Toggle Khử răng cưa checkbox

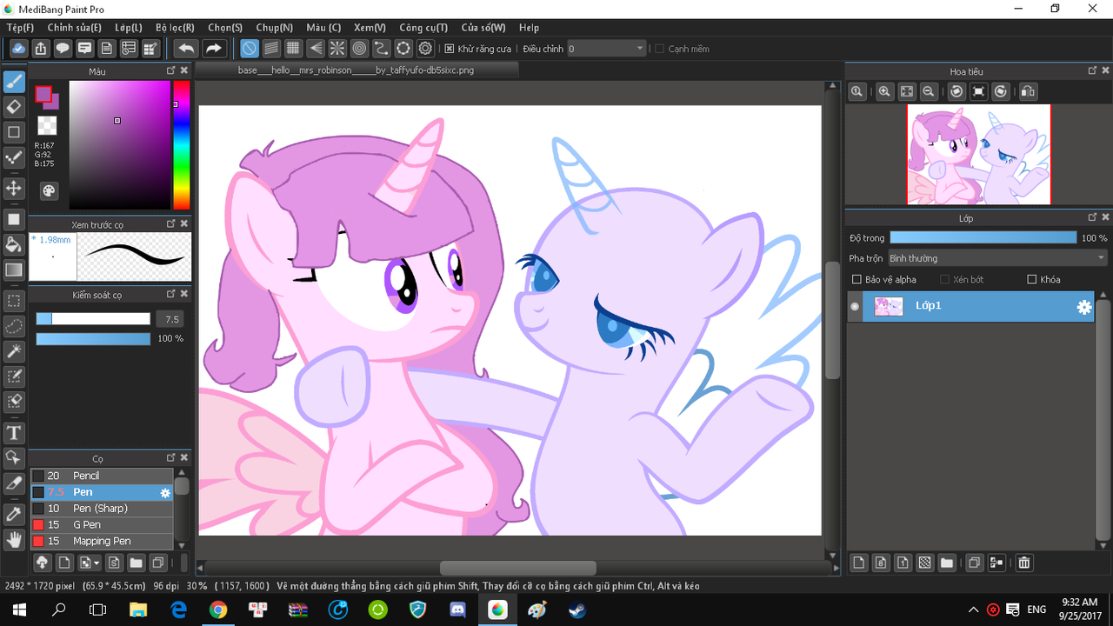pyautogui.click(x=450, y=49)
